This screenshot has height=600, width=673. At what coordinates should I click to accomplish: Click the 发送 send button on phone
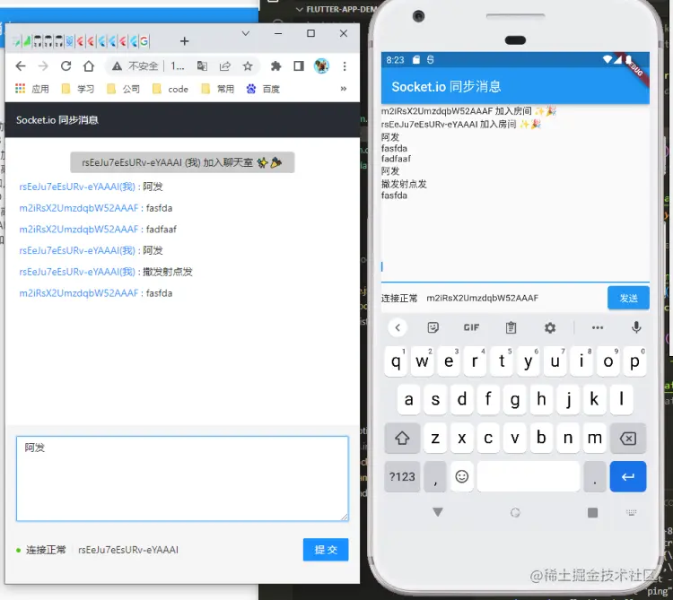point(628,298)
